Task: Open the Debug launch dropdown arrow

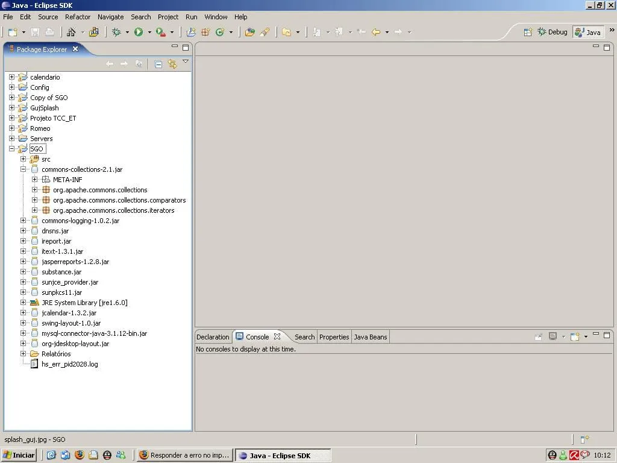Action: point(127,33)
